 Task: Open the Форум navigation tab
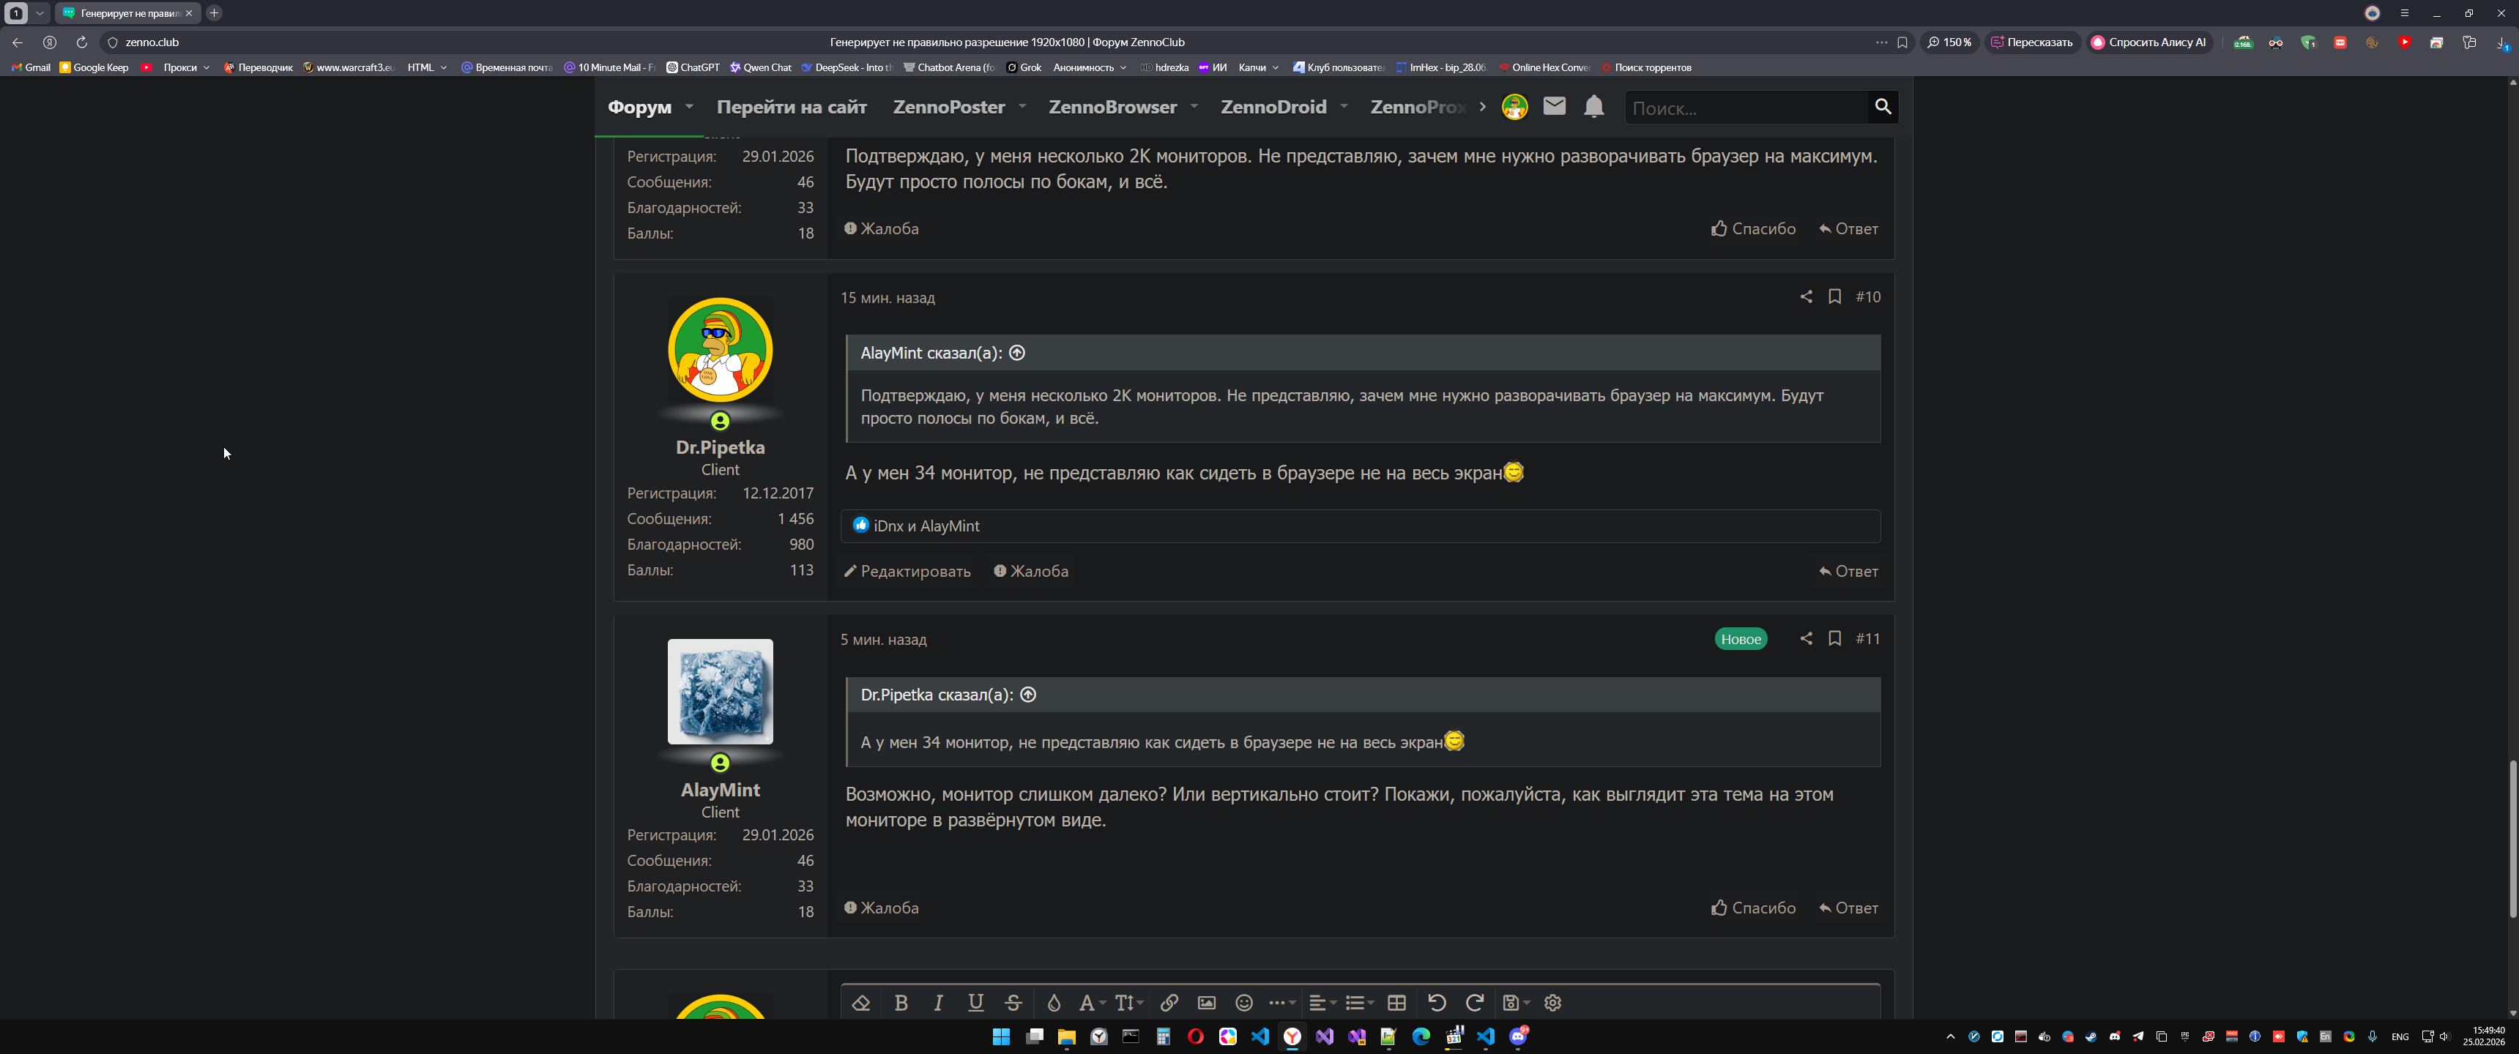[639, 108]
